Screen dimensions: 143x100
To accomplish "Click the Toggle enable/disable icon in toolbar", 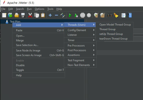I will pyautogui.click(x=63, y=15).
